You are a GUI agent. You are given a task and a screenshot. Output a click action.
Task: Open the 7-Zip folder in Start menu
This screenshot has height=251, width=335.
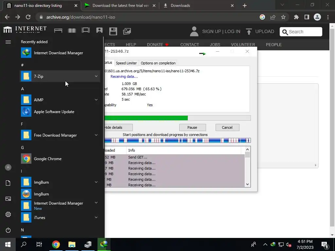pos(60,76)
